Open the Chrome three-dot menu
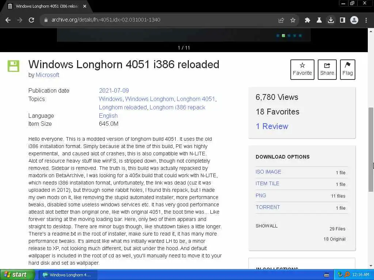374x280 pixels. (x=366, y=20)
